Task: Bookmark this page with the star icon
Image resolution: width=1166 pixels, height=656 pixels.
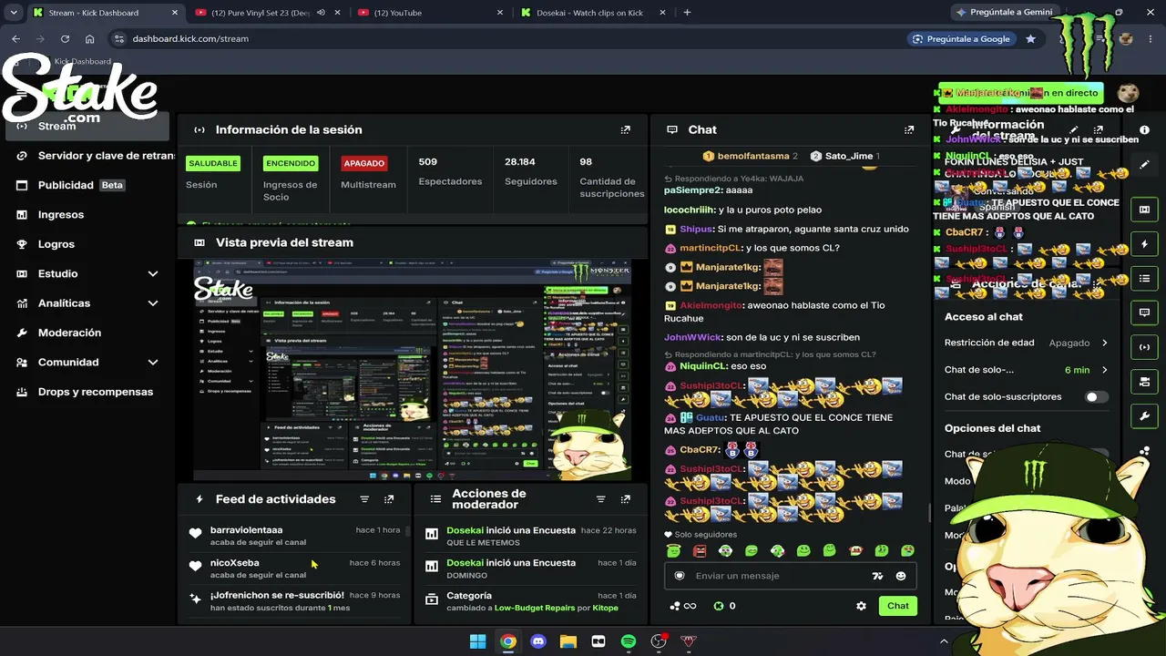Action: point(1030,39)
